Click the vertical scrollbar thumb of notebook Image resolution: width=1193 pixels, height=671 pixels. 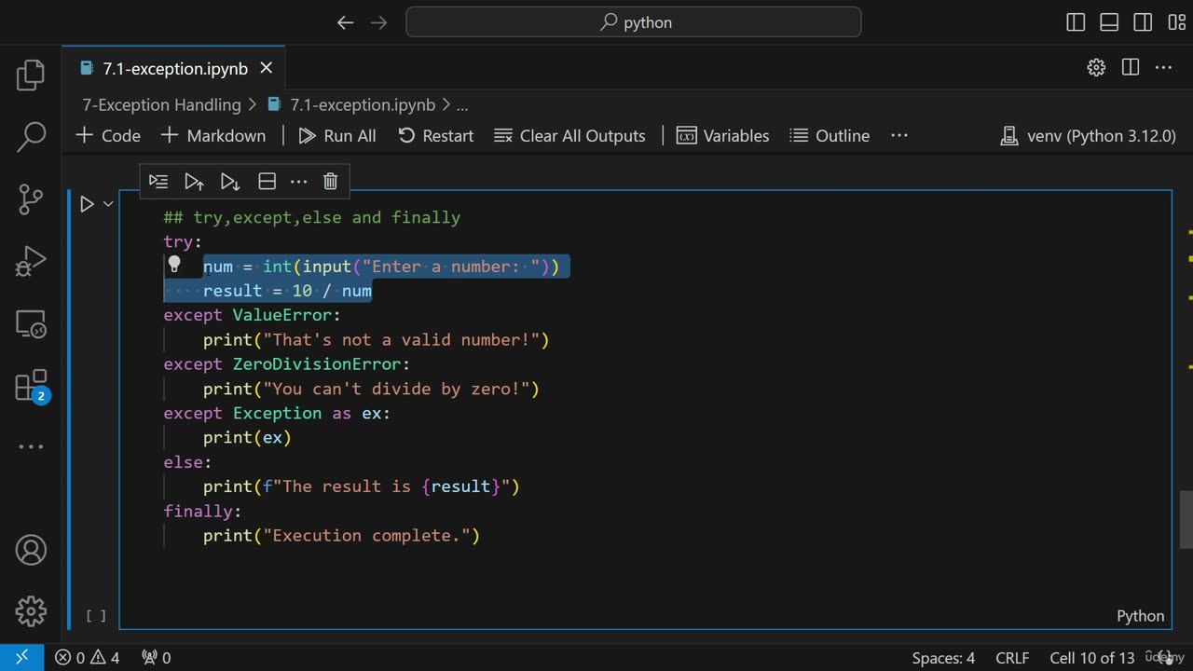pos(1186,520)
